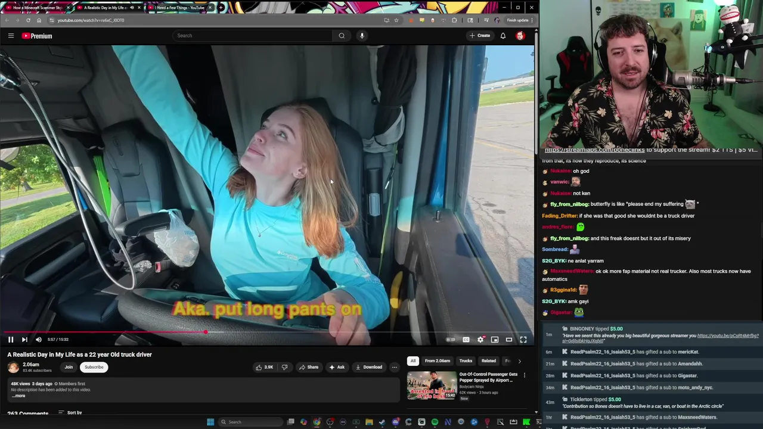This screenshot has width=763, height=429.
Task: Skip to the next video
Action: pos(24,340)
